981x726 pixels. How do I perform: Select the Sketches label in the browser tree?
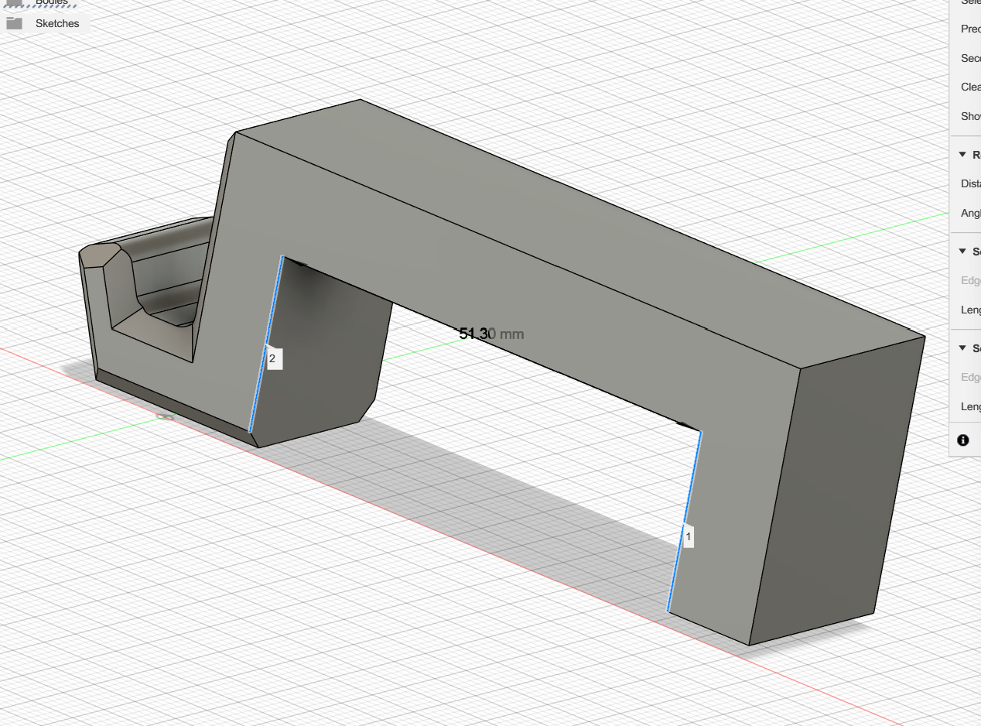(x=57, y=23)
